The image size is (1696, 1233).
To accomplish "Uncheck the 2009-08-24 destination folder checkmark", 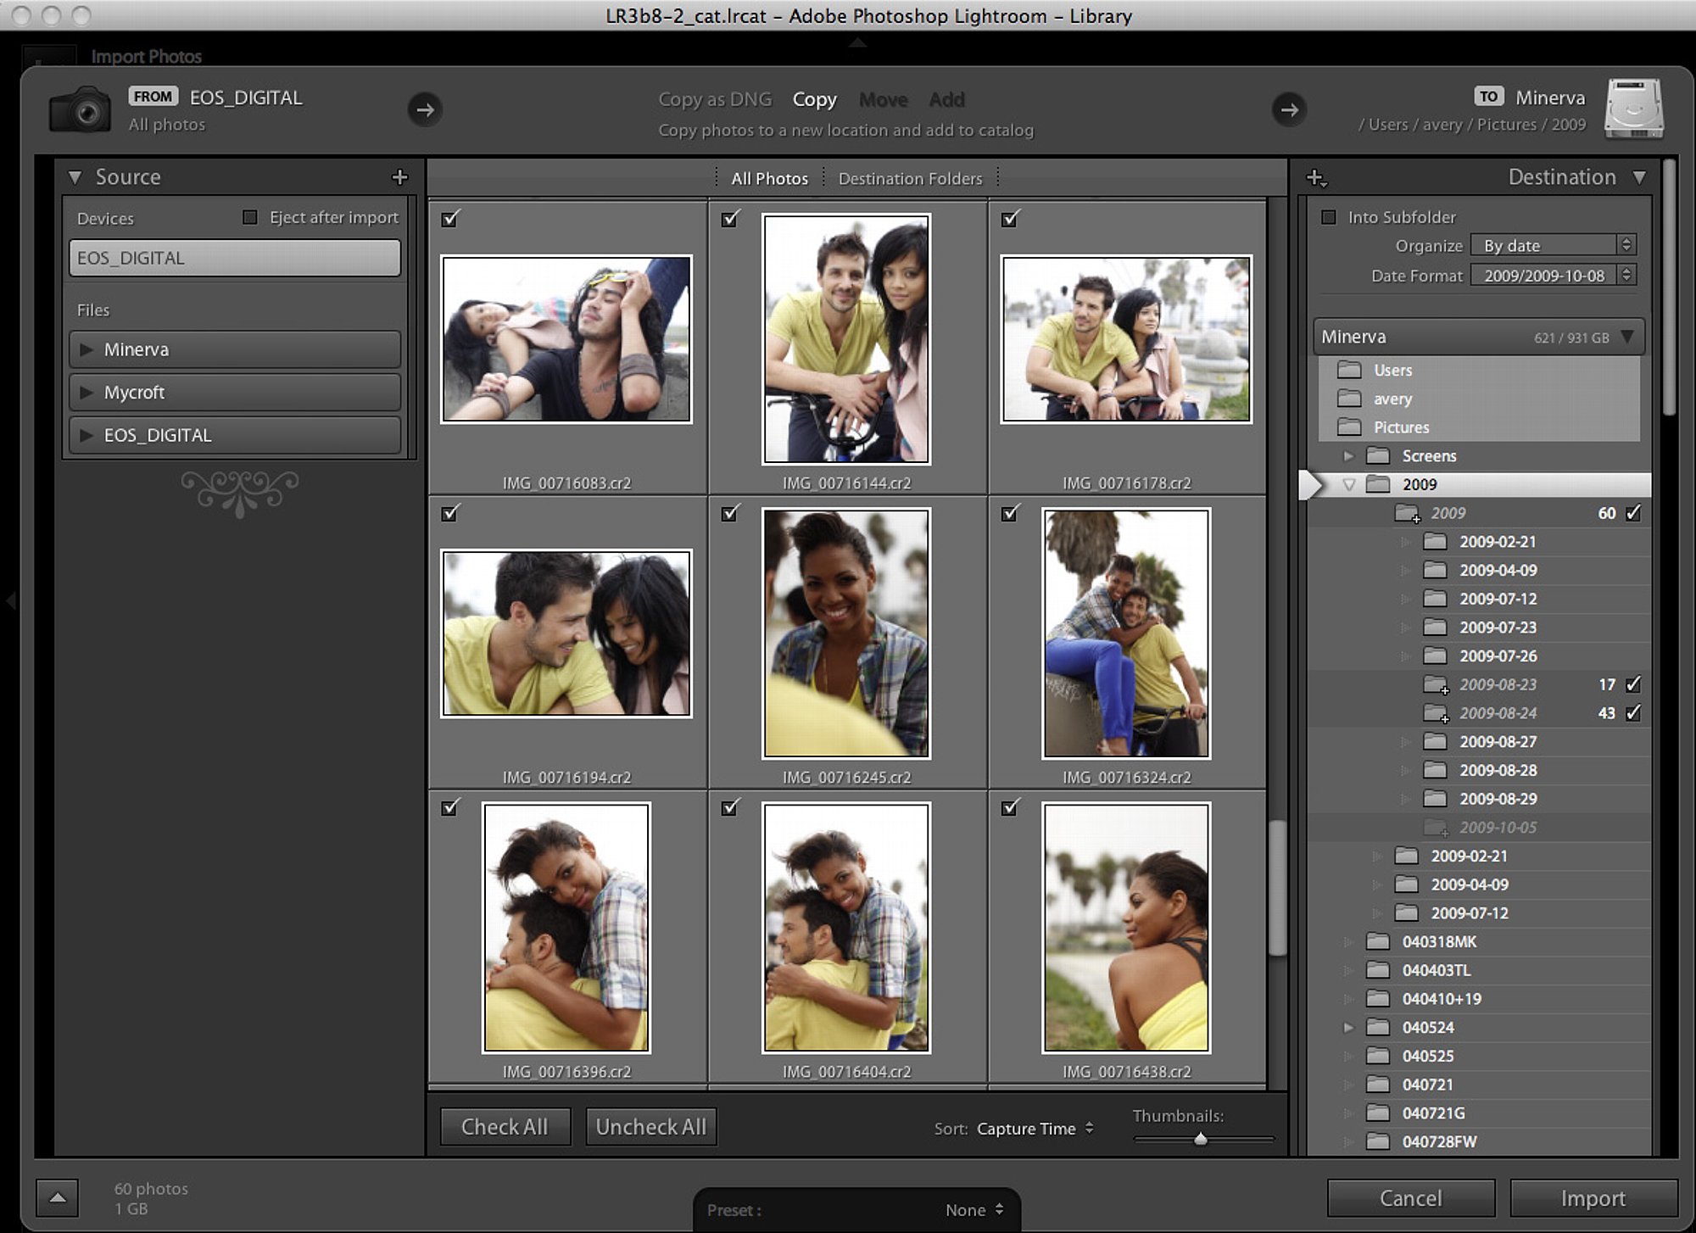I will 1633,713.
